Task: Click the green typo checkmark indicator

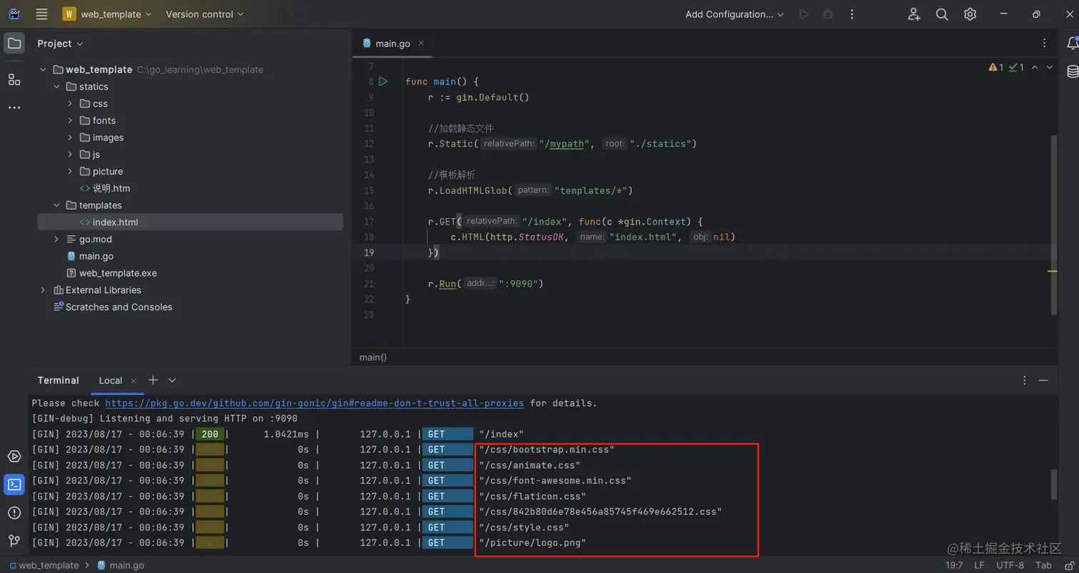Action: click(1017, 68)
